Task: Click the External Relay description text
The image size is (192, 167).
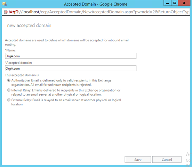Action: point(66,102)
